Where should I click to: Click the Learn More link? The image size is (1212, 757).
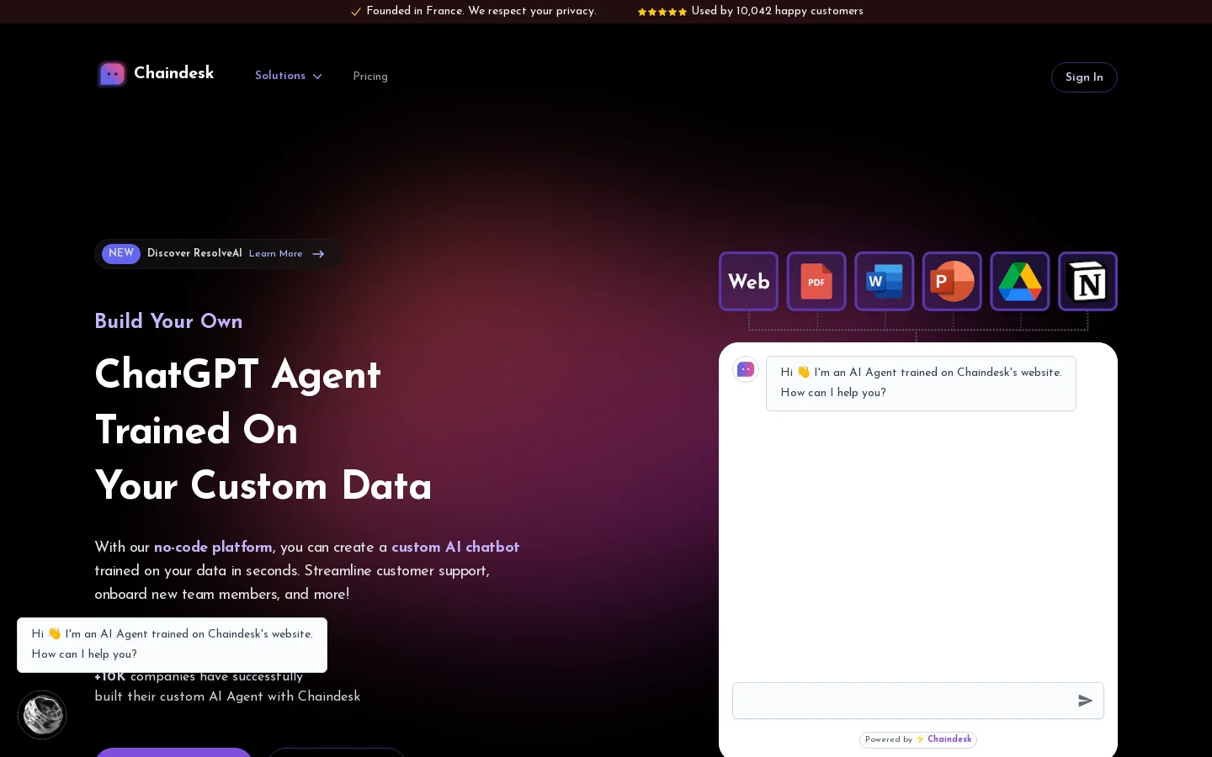click(x=275, y=254)
